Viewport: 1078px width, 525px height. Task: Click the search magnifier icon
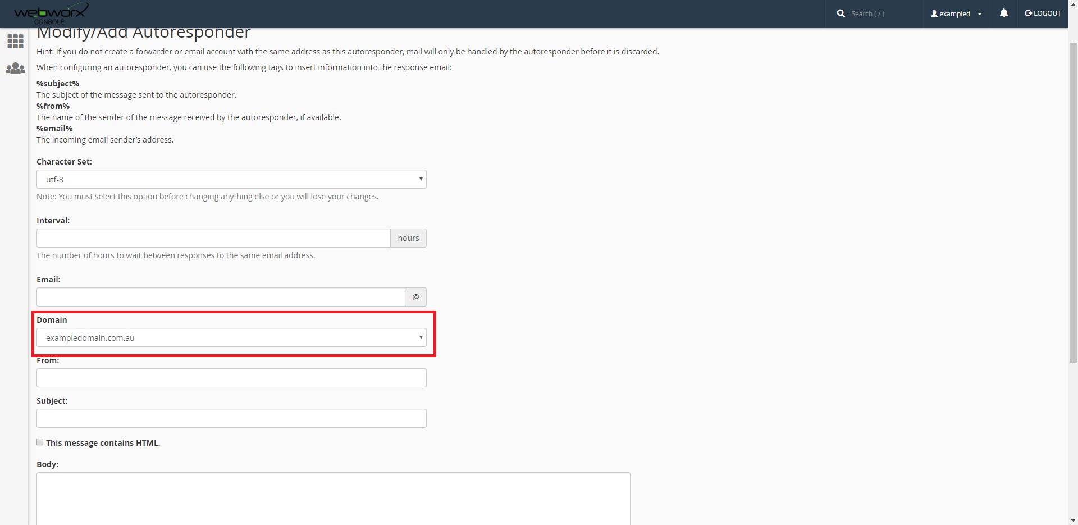tap(841, 13)
